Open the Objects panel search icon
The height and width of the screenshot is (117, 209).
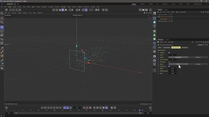click(x=201, y=12)
